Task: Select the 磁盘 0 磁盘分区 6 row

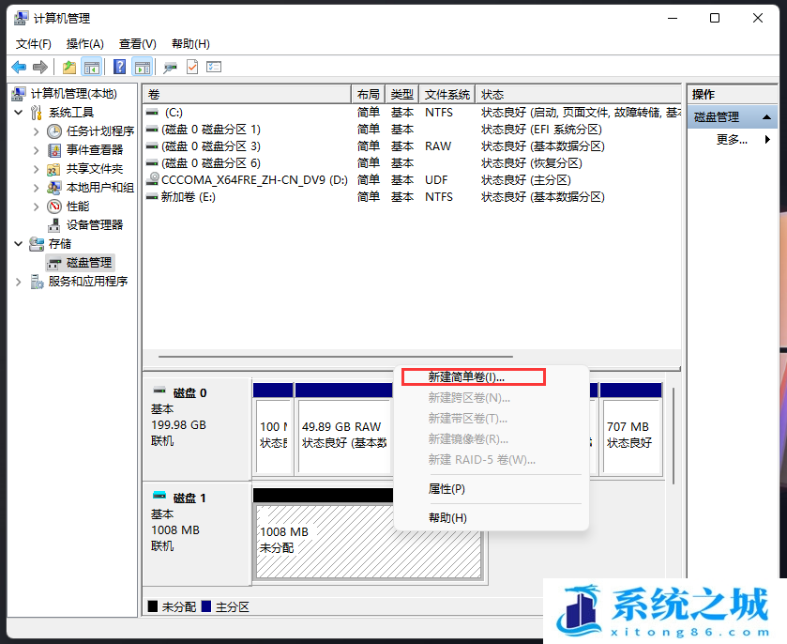Action: 412,163
